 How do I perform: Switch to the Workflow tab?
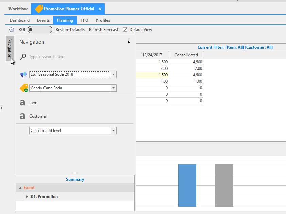coord(18,9)
